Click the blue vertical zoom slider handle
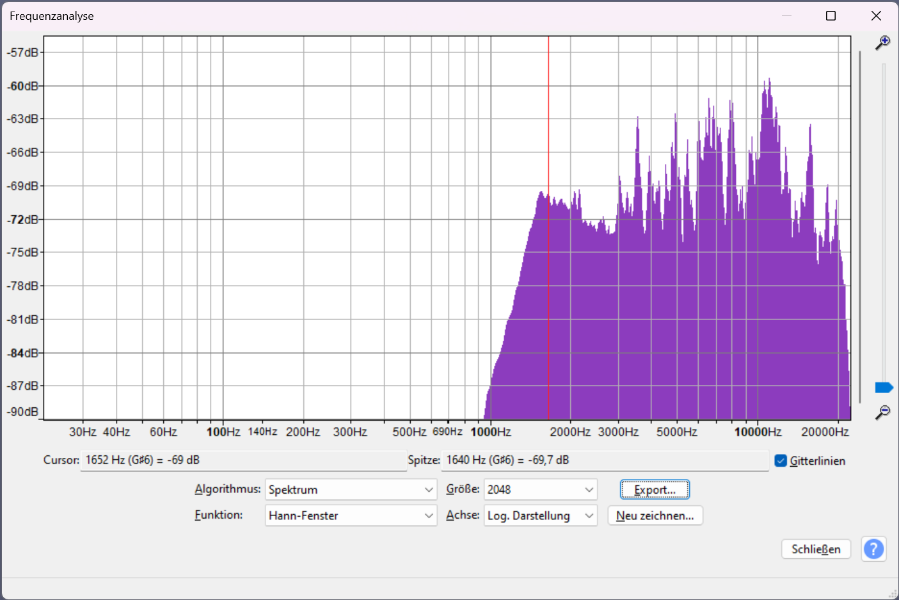The height and width of the screenshot is (600, 899). pyautogui.click(x=884, y=387)
